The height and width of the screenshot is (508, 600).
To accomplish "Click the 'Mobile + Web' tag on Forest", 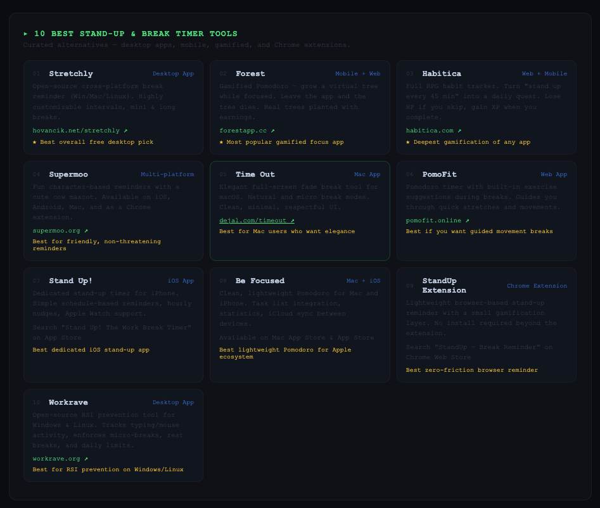I will point(358,73).
